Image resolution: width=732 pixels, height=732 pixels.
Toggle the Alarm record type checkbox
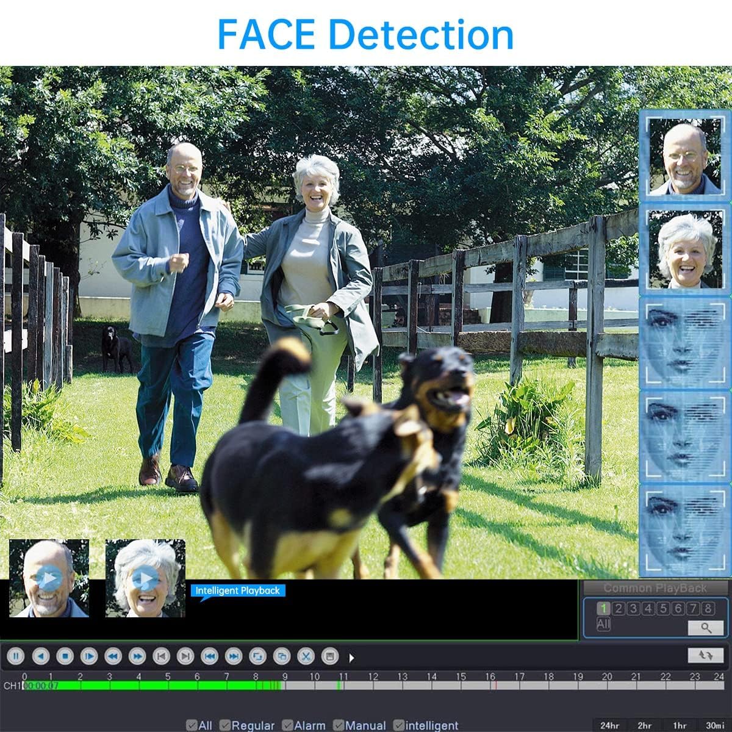point(288,725)
